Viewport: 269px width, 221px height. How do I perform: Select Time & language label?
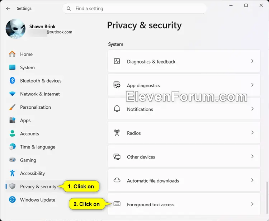tap(38, 147)
